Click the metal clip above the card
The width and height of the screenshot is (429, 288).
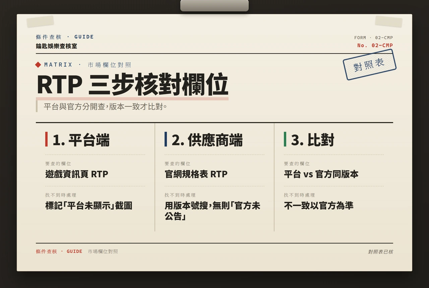[x=214, y=6]
